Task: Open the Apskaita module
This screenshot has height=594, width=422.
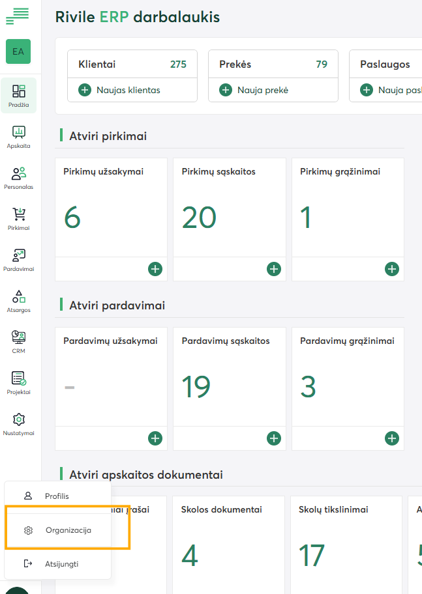Action: pos(19,137)
